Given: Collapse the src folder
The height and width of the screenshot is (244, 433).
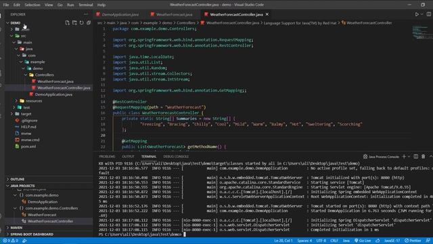Looking at the screenshot, I should coord(23,36).
